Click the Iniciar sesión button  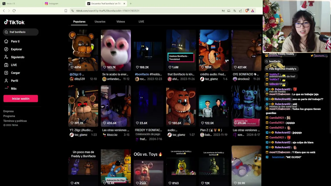tap(21, 98)
